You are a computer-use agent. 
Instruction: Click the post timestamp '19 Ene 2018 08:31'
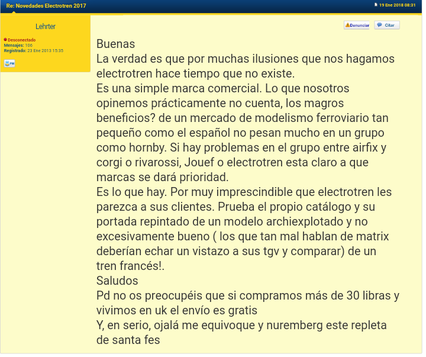coord(397,5)
